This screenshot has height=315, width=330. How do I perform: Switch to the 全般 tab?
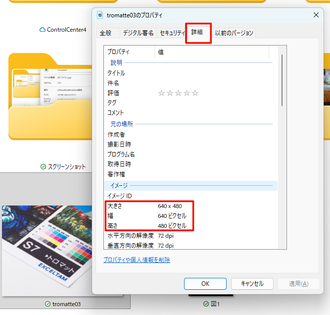(106, 33)
